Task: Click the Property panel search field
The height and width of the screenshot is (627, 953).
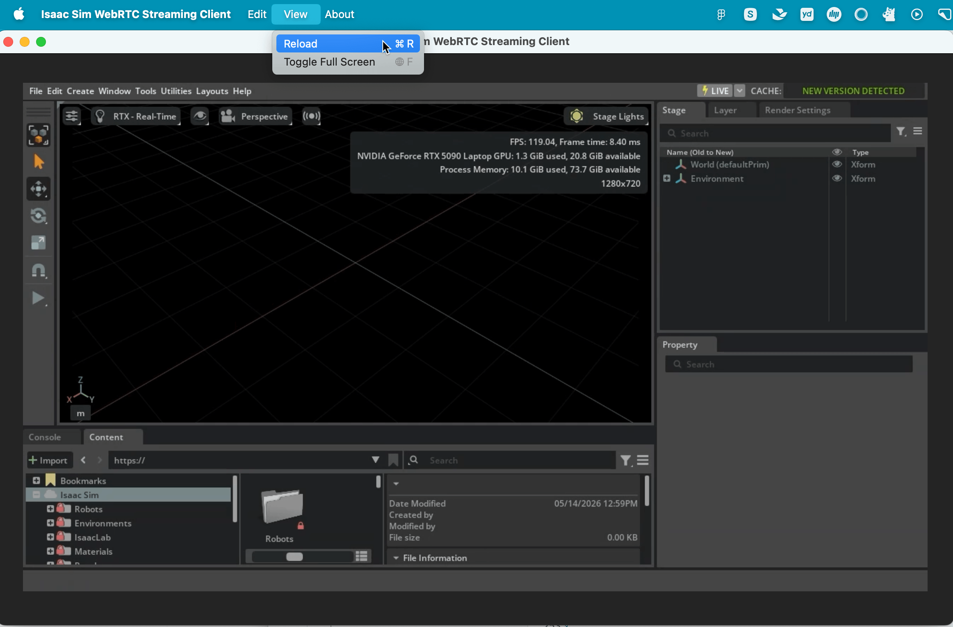Action: [789, 364]
